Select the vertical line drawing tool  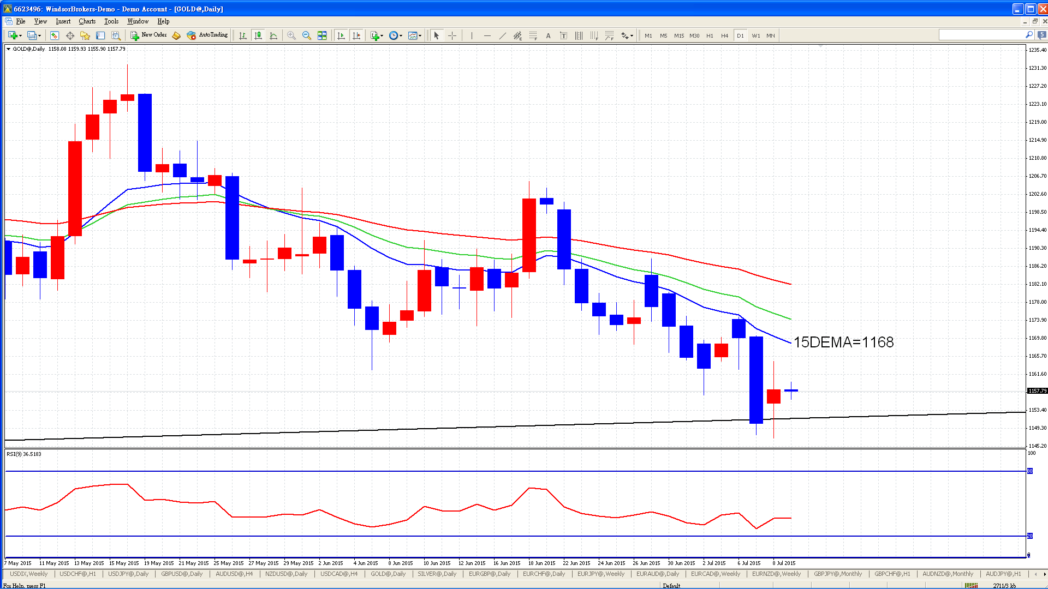[x=472, y=35]
